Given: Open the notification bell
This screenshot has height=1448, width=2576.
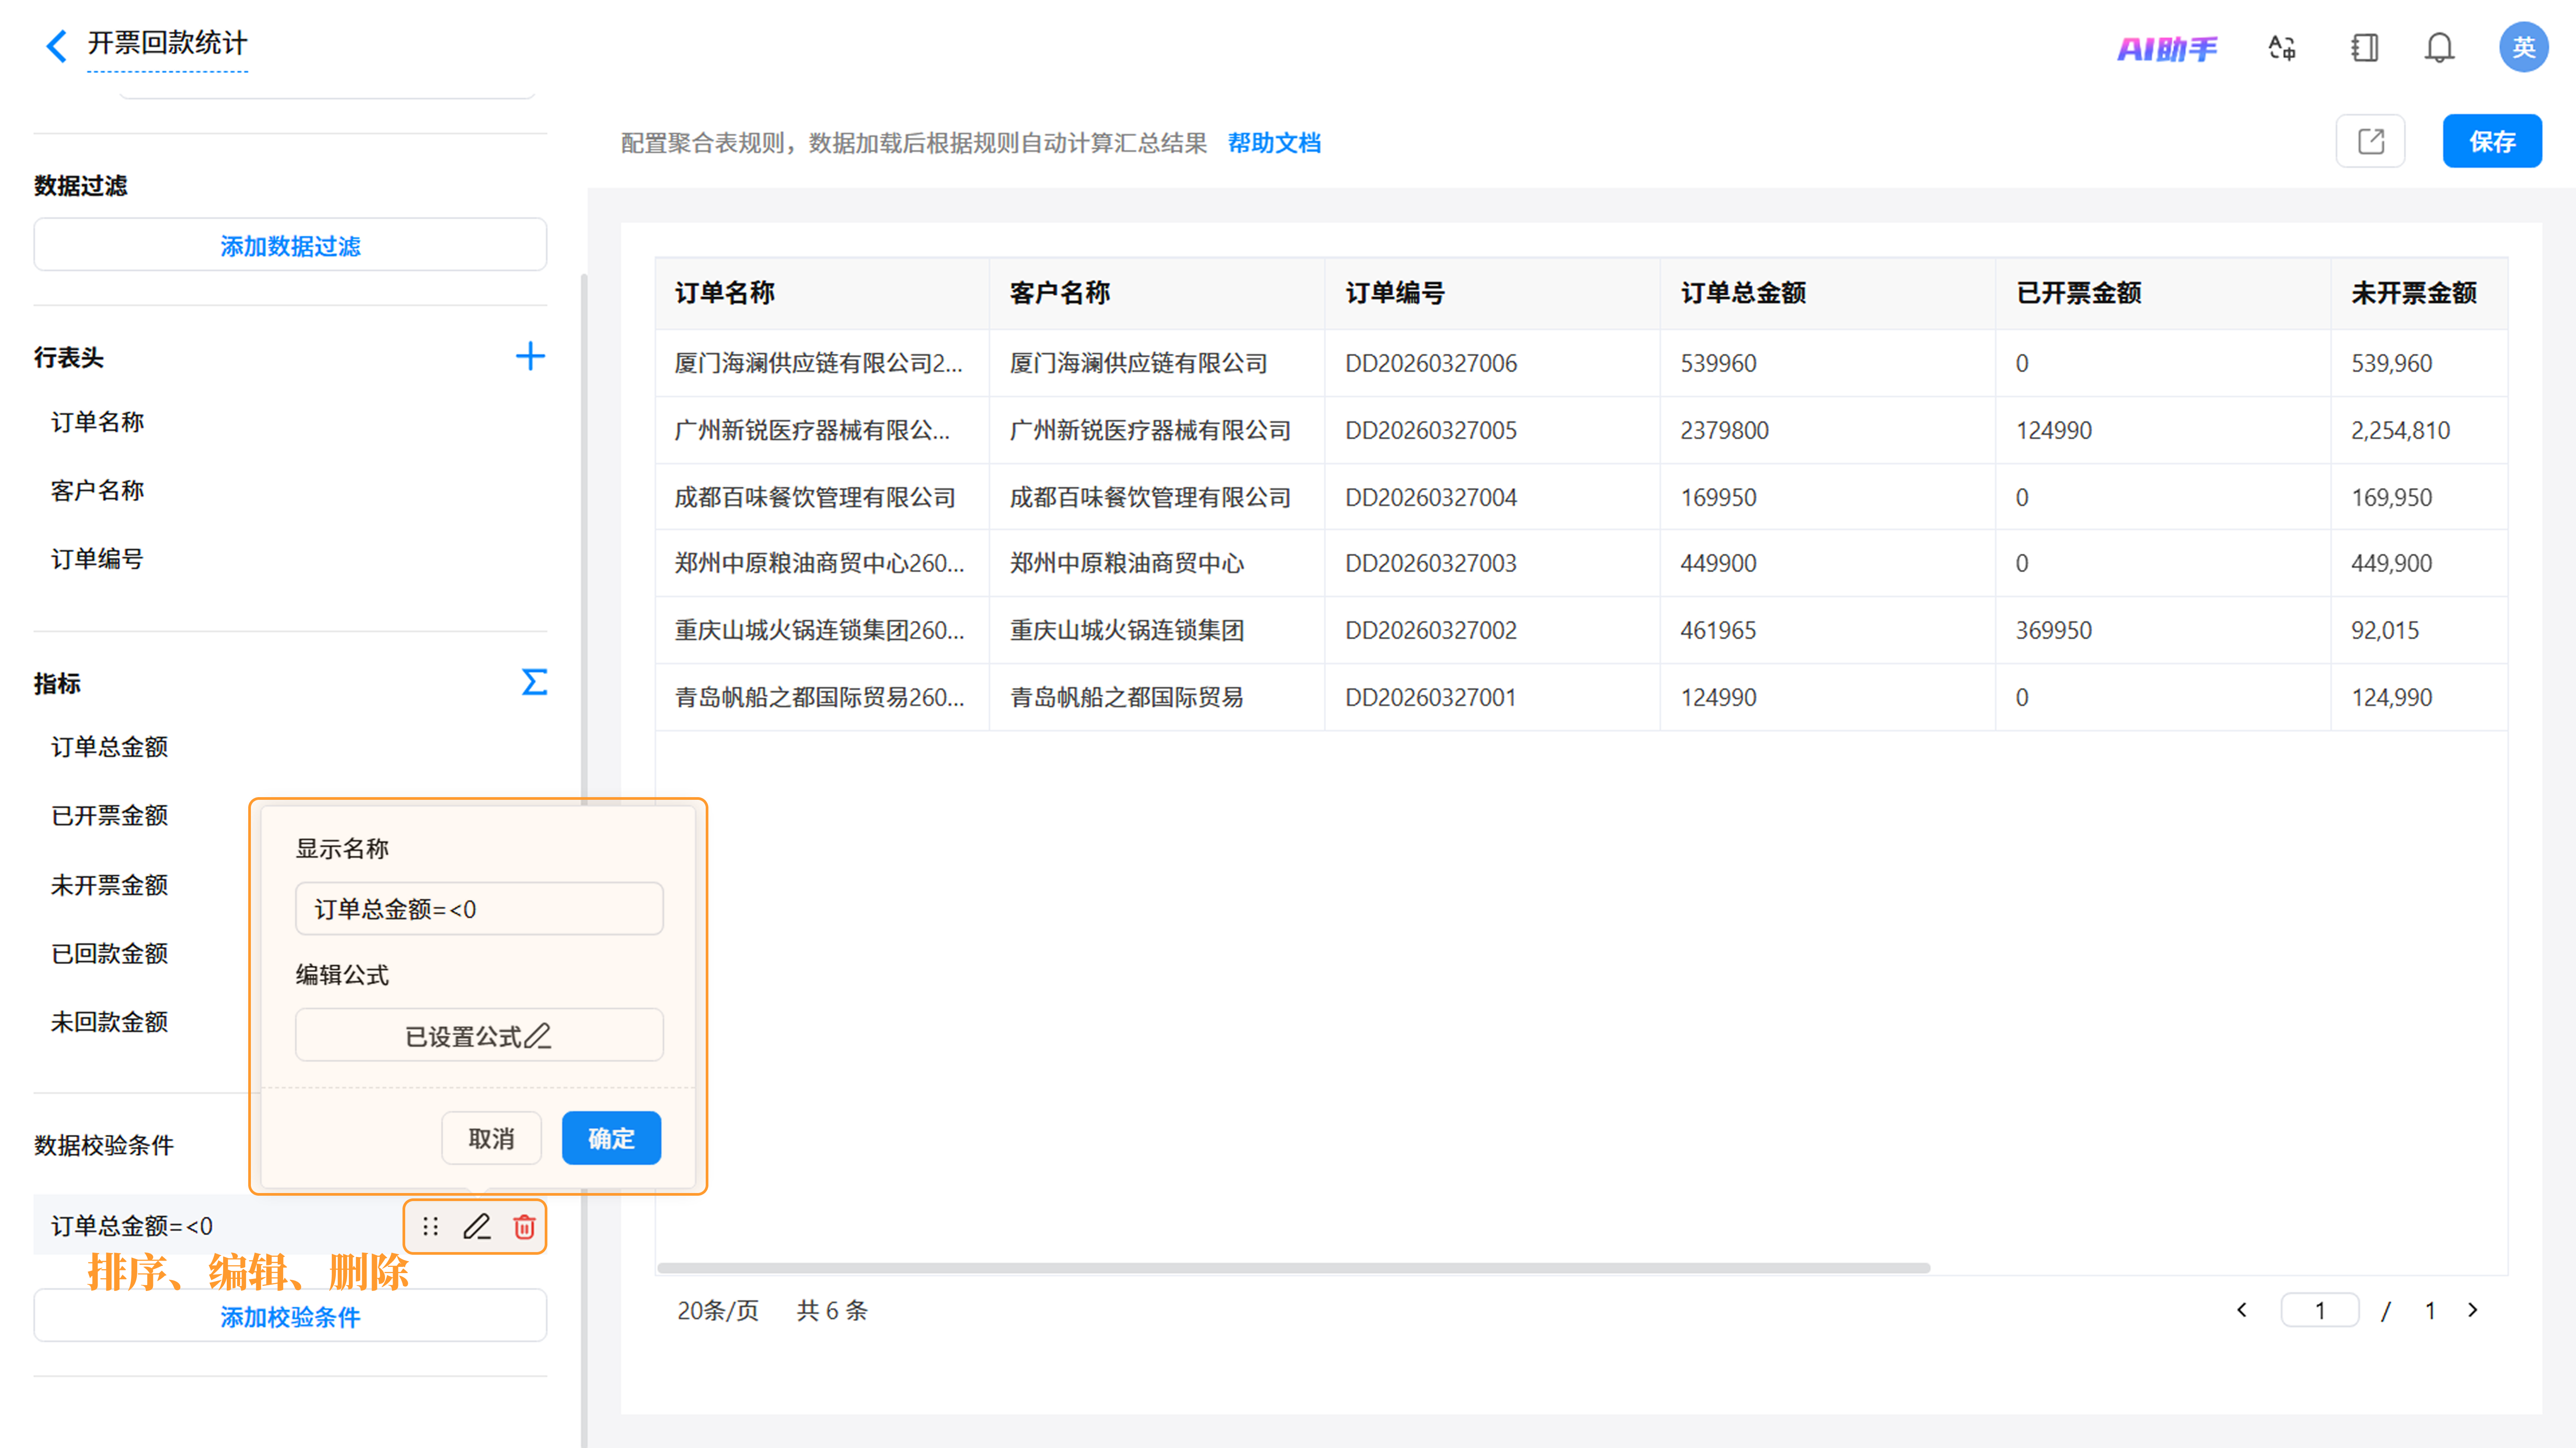Looking at the screenshot, I should (x=2439, y=48).
